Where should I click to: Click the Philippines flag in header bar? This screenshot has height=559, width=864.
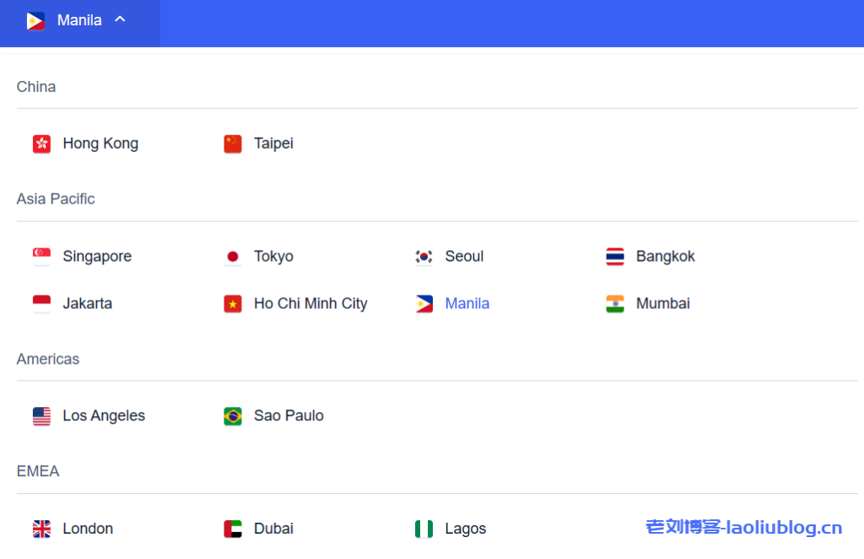click(x=35, y=21)
